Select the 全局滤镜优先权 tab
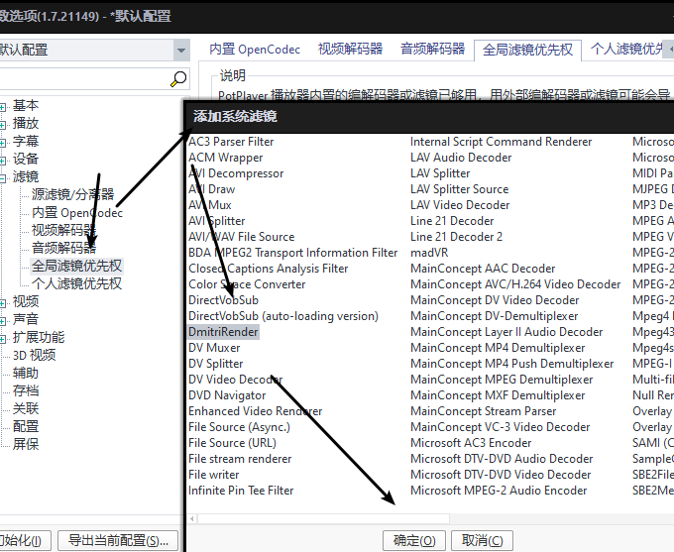674x552 pixels. (528, 51)
